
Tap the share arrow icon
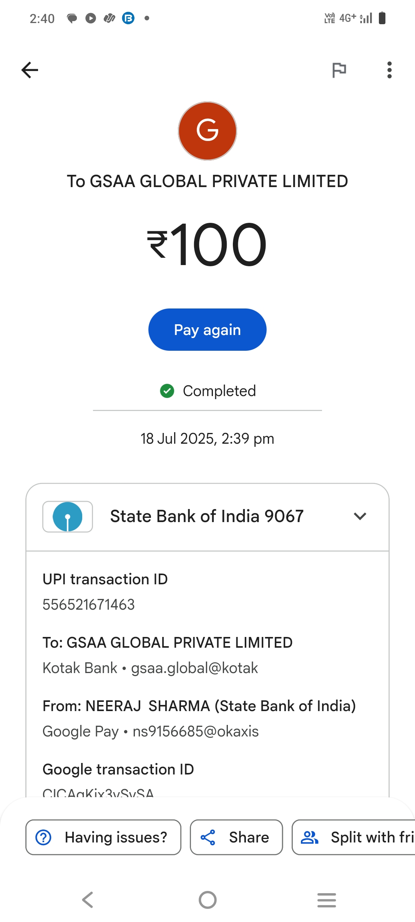click(208, 837)
